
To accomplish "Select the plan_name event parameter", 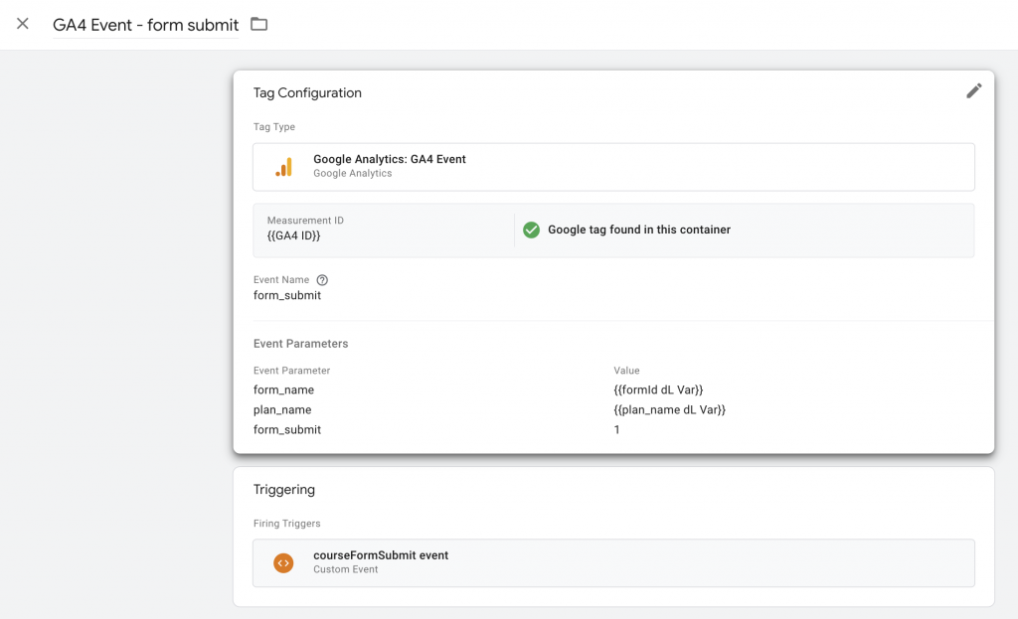I will pyautogui.click(x=282, y=410).
